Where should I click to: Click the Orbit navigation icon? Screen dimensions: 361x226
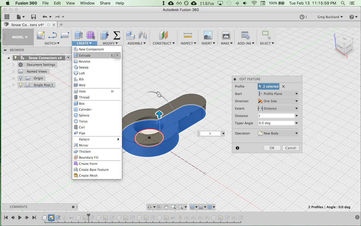pos(150,207)
